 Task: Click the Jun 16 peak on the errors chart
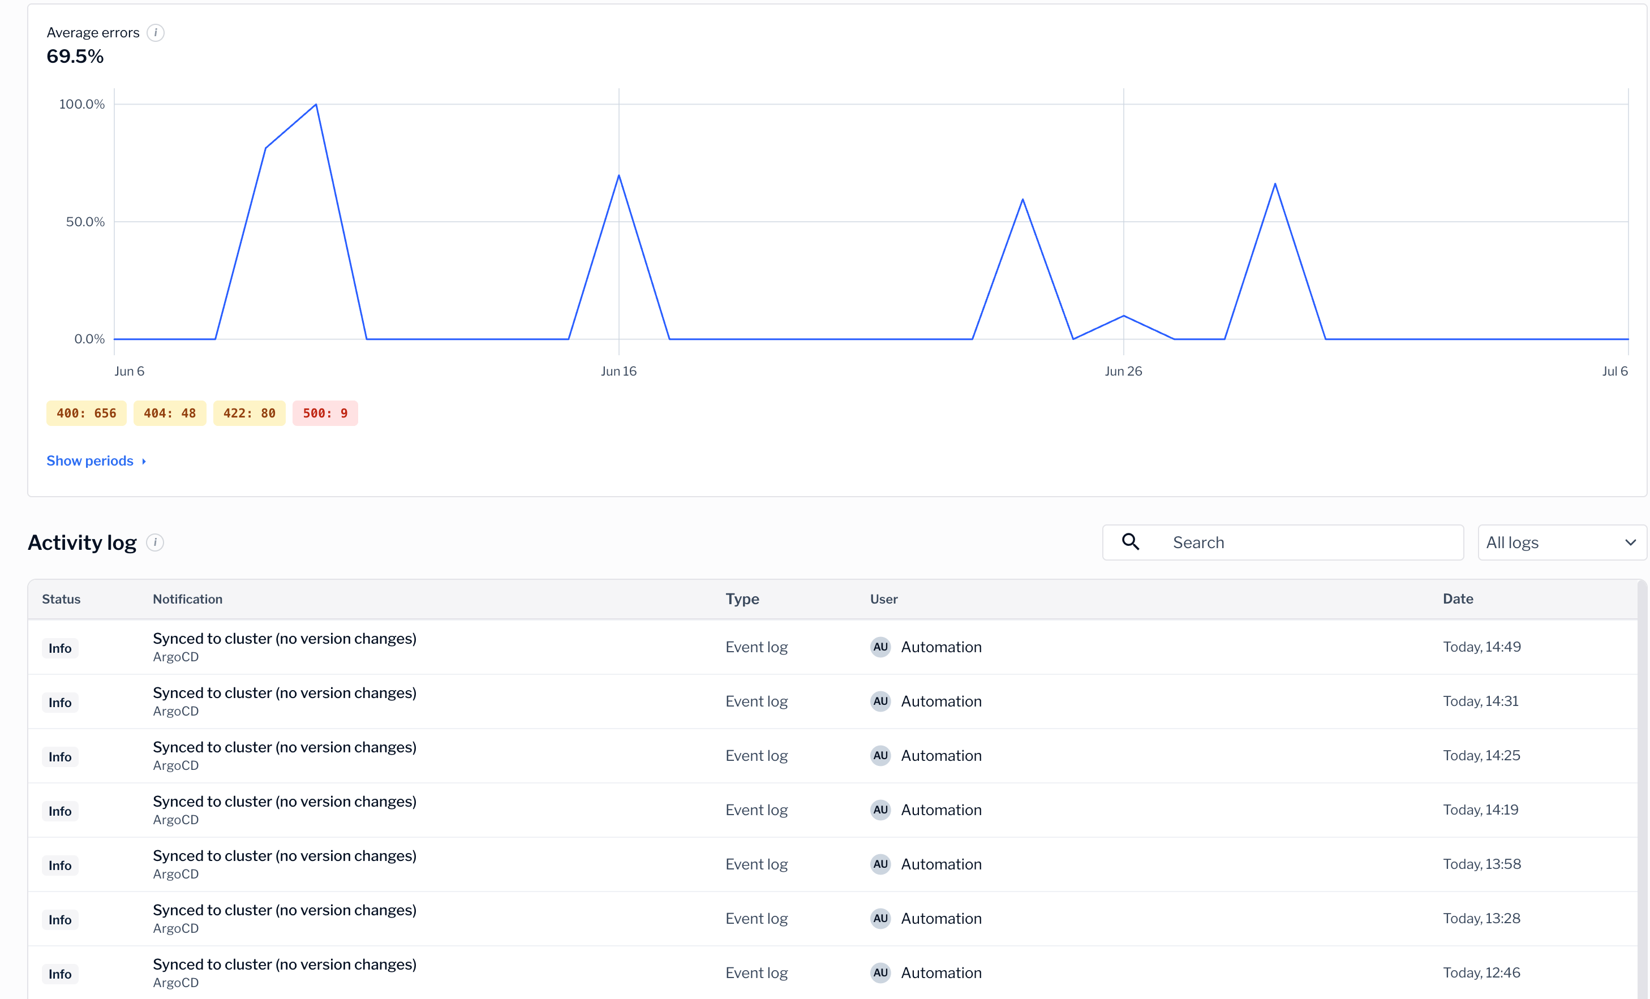pyautogui.click(x=619, y=175)
